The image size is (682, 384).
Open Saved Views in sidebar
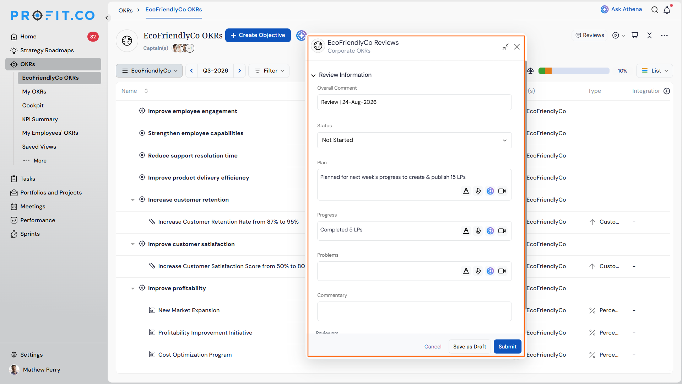(39, 147)
